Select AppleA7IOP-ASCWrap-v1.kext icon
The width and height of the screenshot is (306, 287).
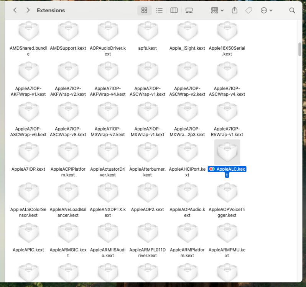[148, 72]
